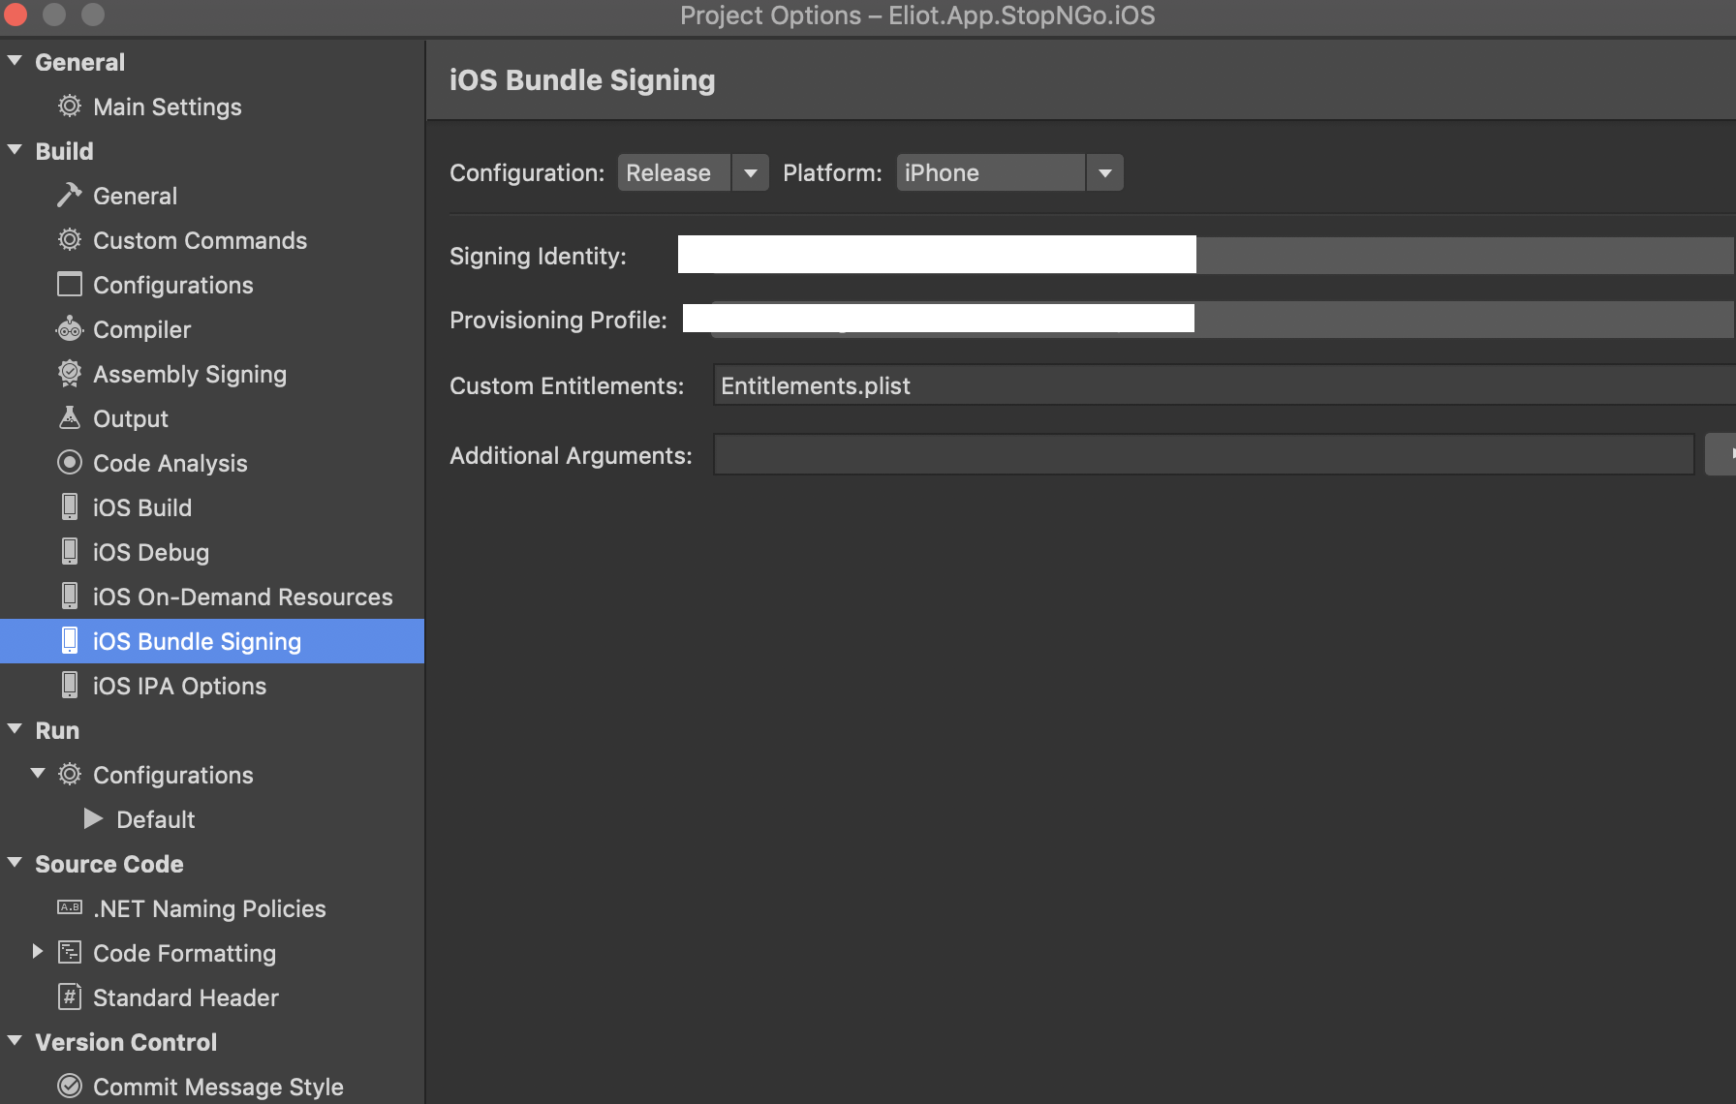Image resolution: width=1736 pixels, height=1104 pixels.
Task: Click the Custom Entitlements field
Action: [x=1224, y=385]
